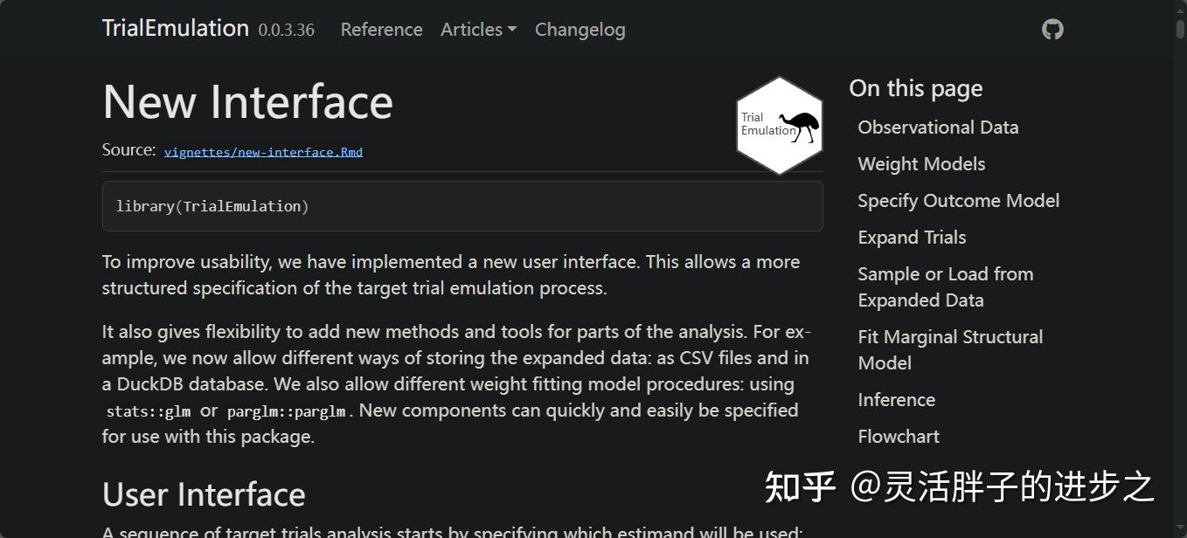This screenshot has height=538, width=1187.
Task: Select the version number 0.0.3.36
Action: coord(288,30)
